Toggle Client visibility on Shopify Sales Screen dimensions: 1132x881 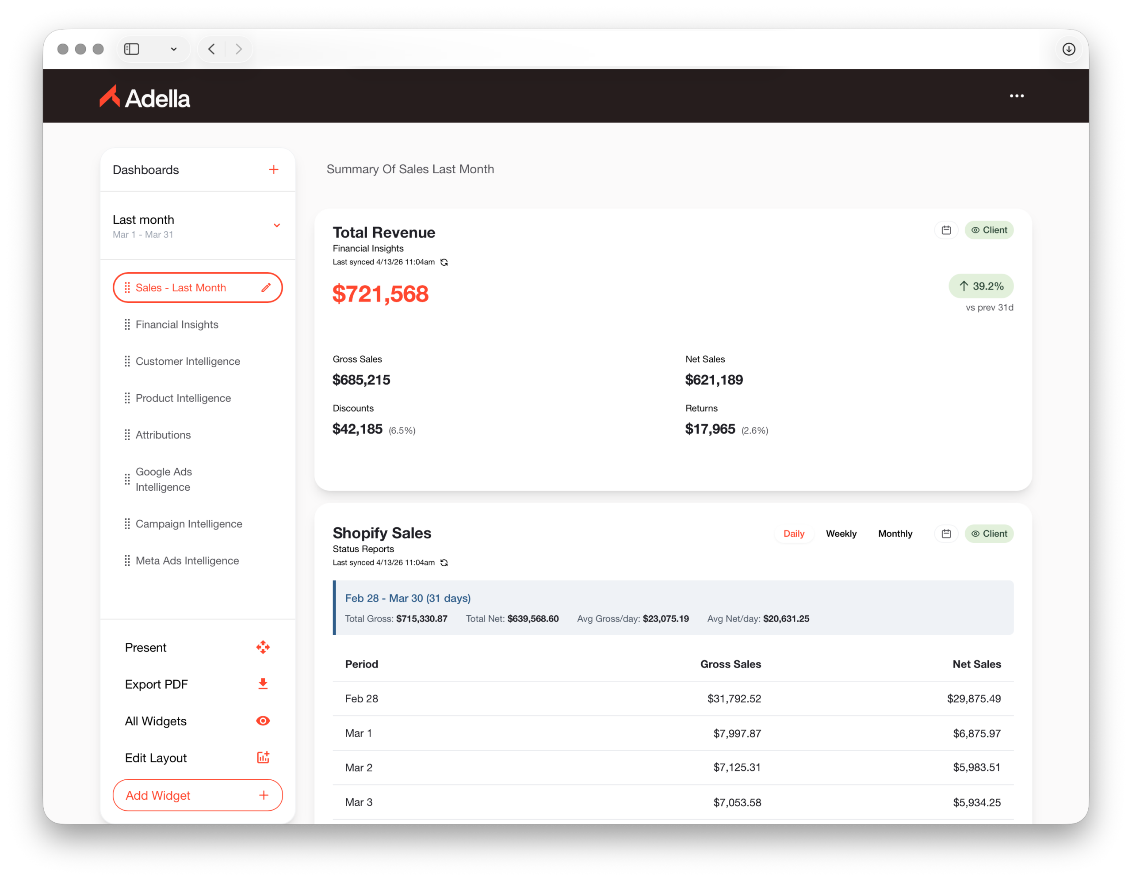989,534
